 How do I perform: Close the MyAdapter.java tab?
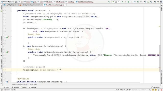pos(17,5)
